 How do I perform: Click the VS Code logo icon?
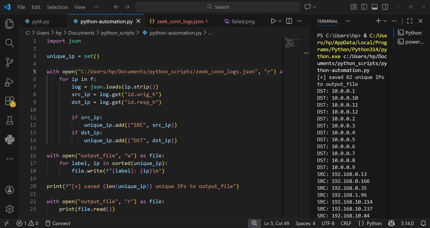tap(7, 7)
